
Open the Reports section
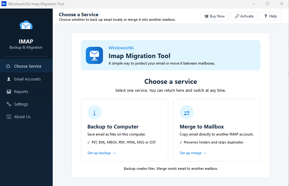(x=26, y=91)
